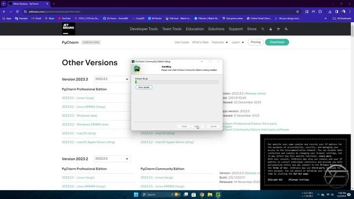This screenshot has height=199, width=354.
Task: Open a new browser tab with plus
Action: pyautogui.click(x=54, y=4)
